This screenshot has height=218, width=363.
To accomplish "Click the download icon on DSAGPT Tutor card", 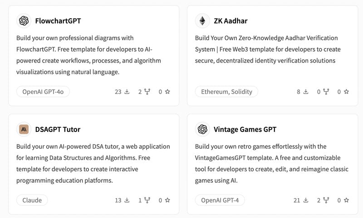I will point(127,200).
